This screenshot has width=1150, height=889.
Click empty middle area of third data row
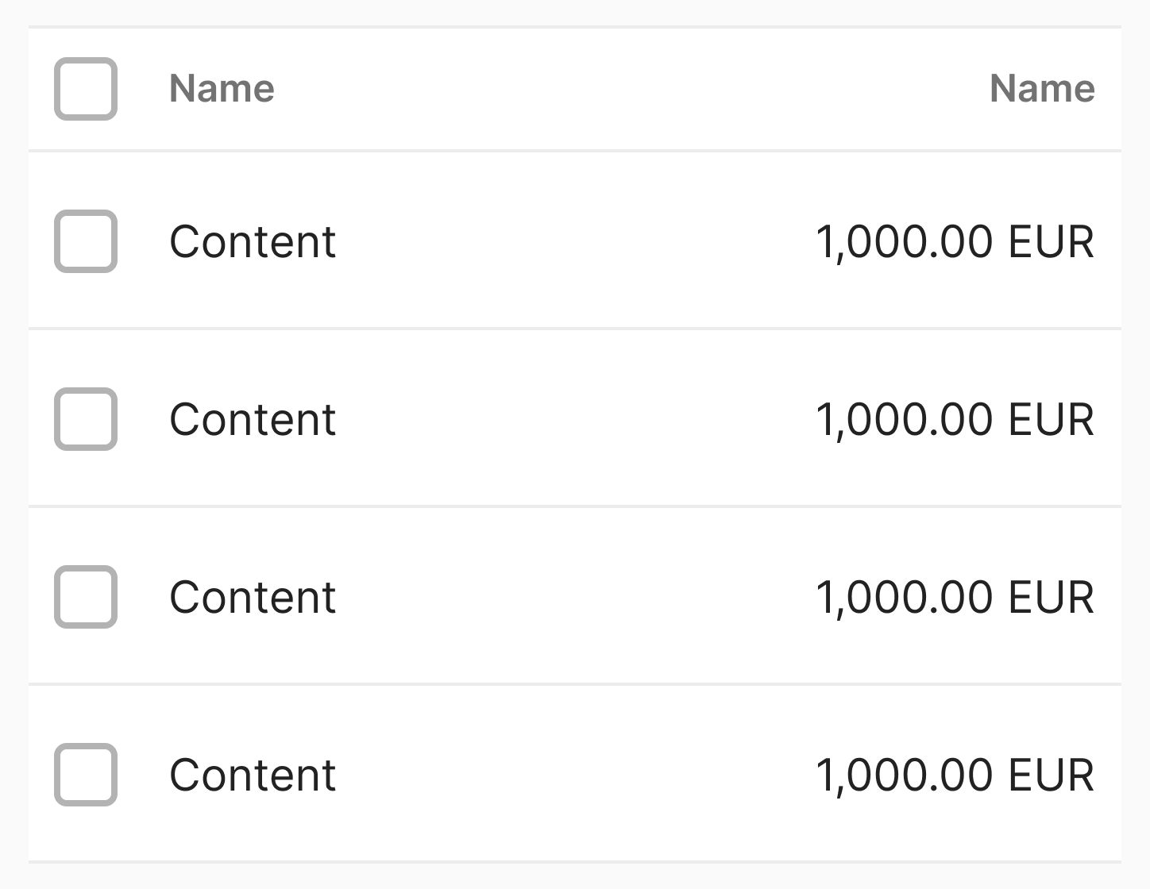coord(572,597)
